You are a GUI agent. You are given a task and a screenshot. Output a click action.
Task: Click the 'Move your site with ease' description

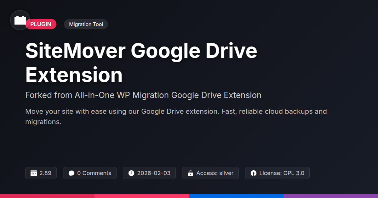pos(176,116)
